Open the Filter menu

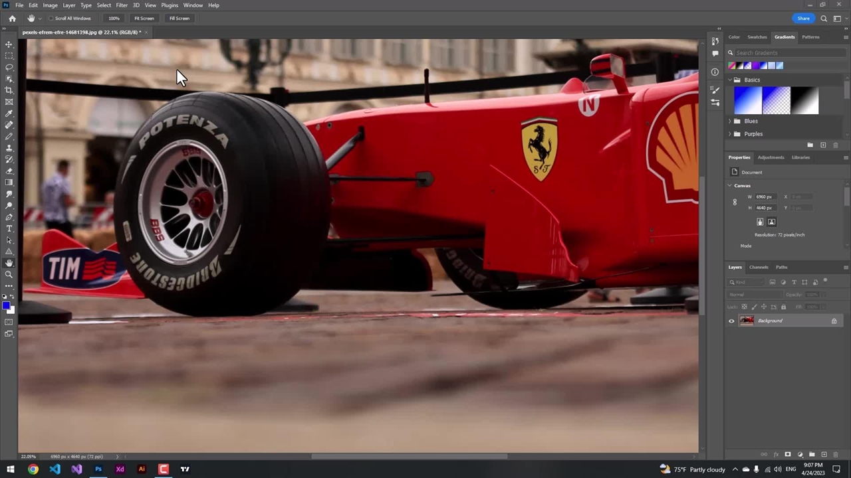coord(122,5)
